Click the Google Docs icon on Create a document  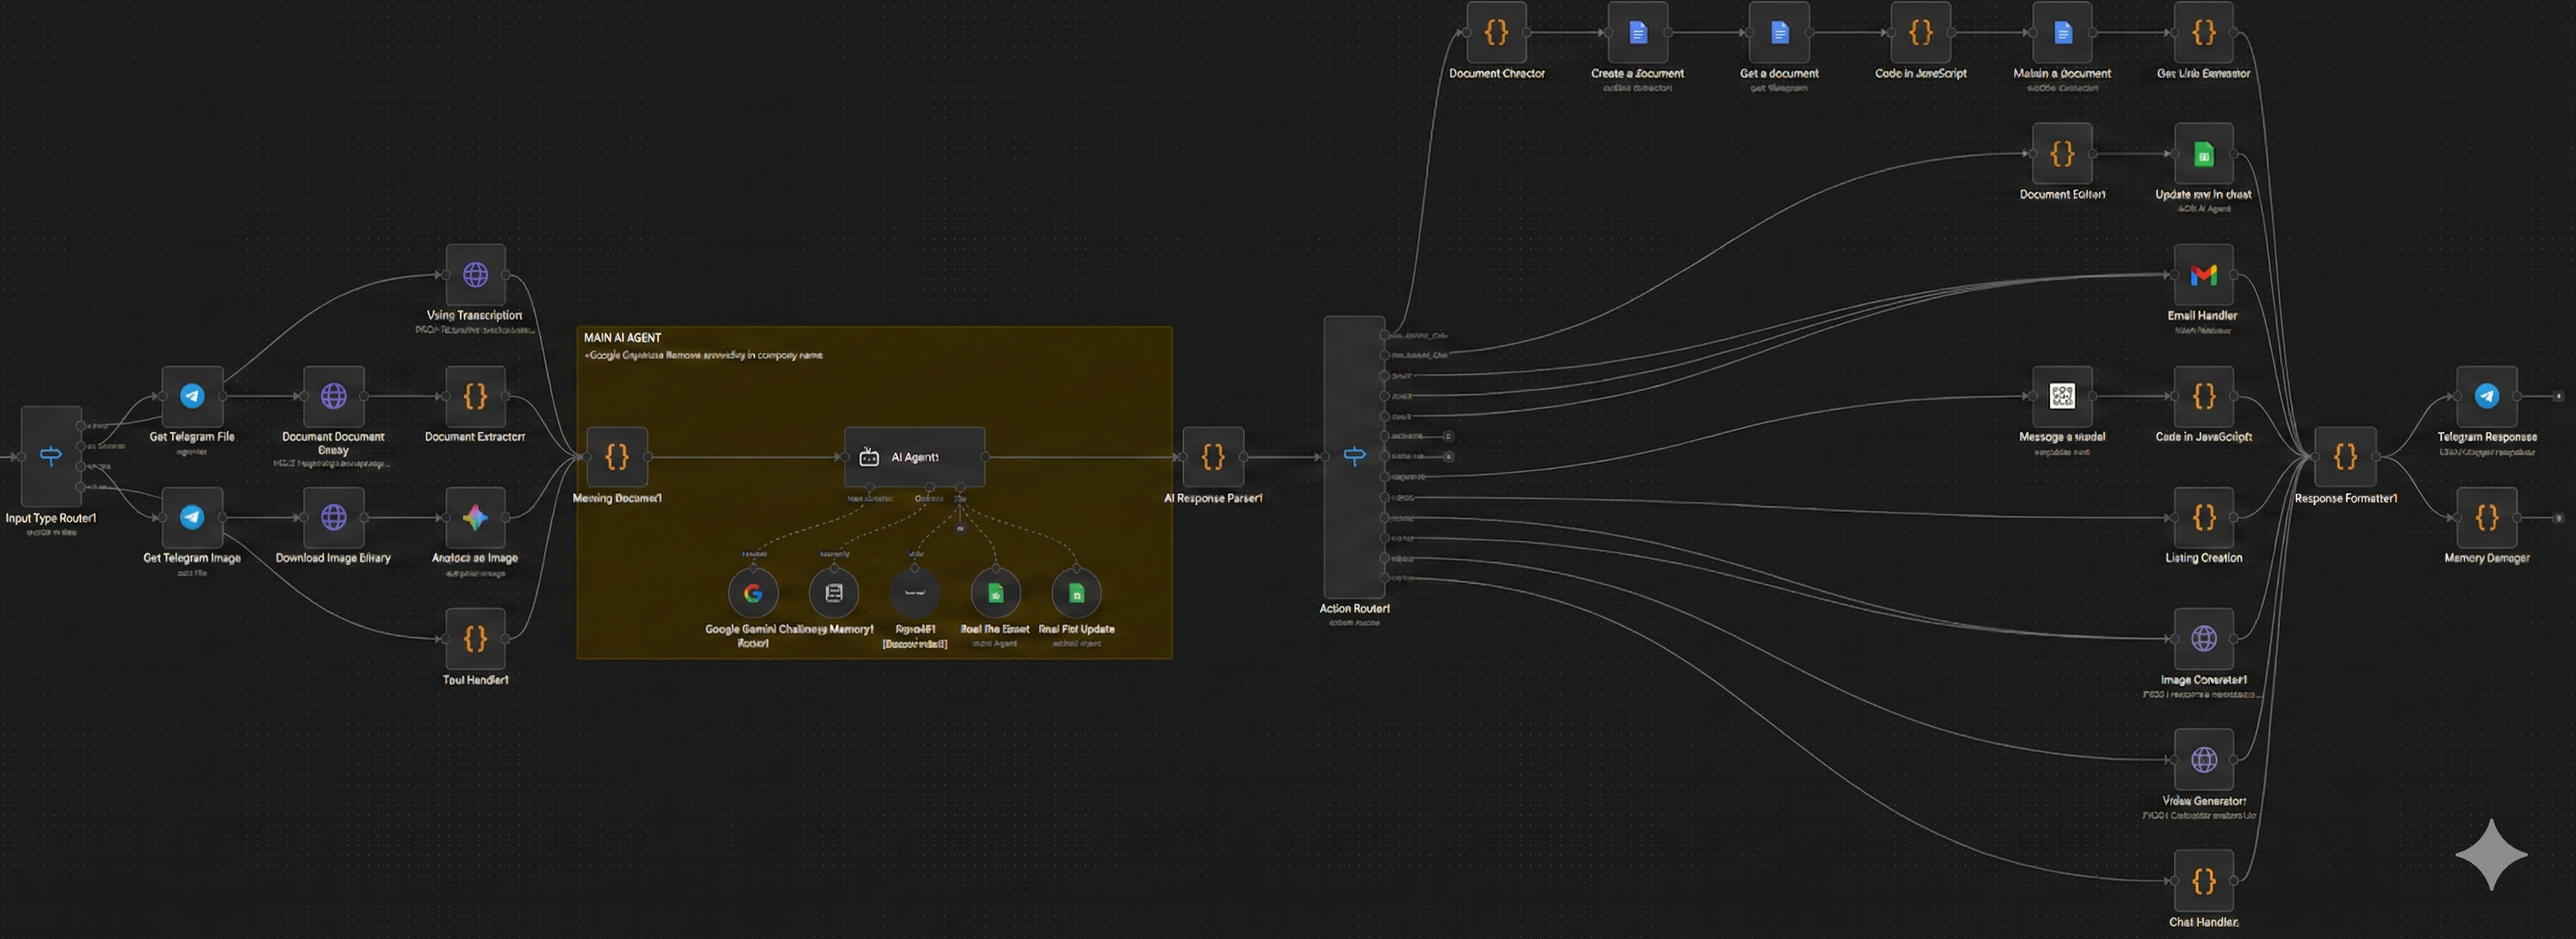tap(1638, 32)
